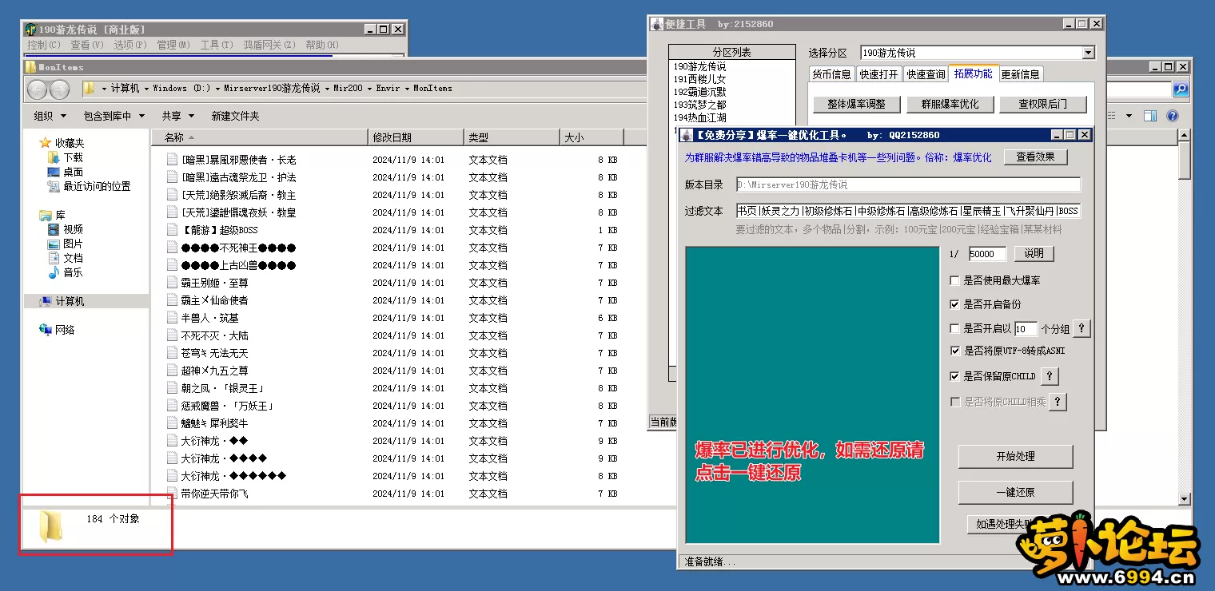Open the 图片 library icon
Image resolution: width=1215 pixels, height=591 pixels.
tap(54, 244)
